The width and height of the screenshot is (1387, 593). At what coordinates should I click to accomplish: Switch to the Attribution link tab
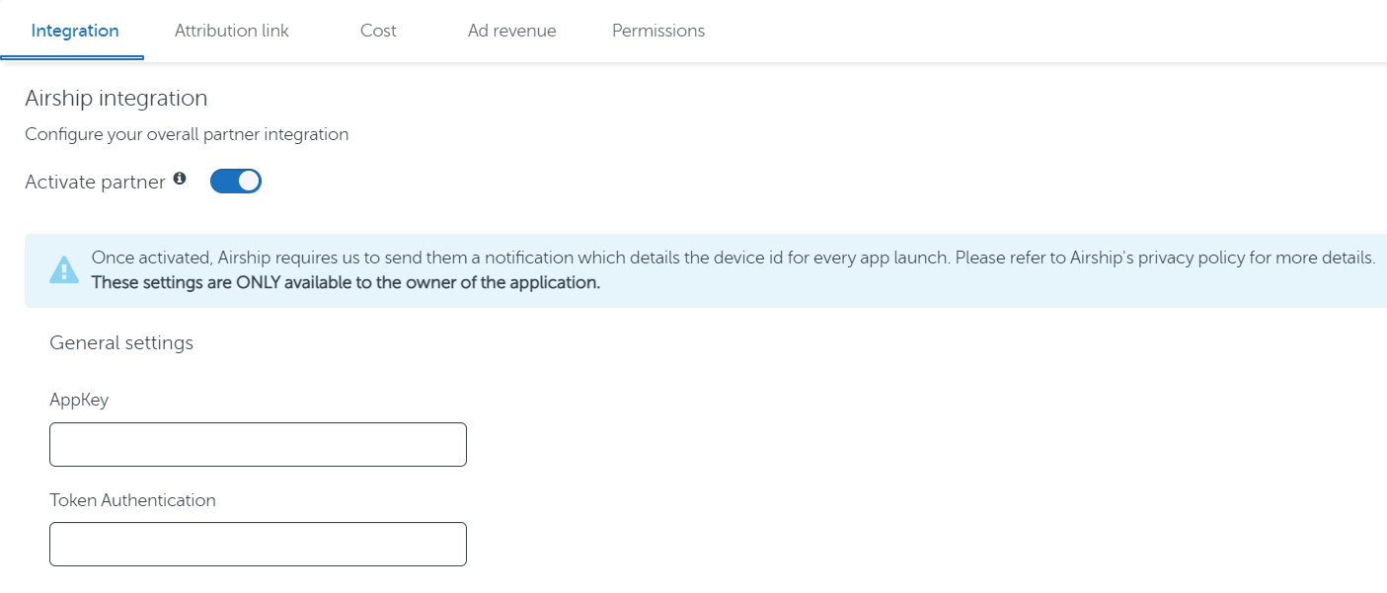(x=232, y=31)
